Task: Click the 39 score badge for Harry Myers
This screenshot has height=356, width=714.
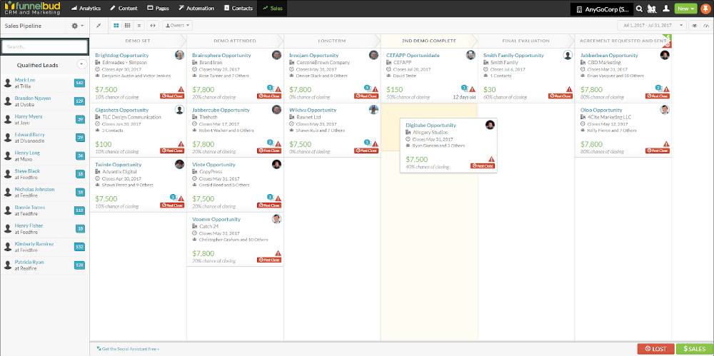Action: click(80, 119)
